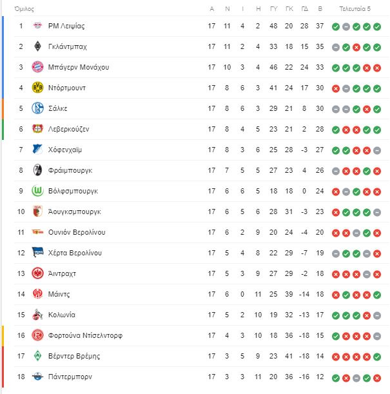Click Dortmund's first red loss indicator
The width and height of the screenshot is (390, 394).
coord(335,88)
